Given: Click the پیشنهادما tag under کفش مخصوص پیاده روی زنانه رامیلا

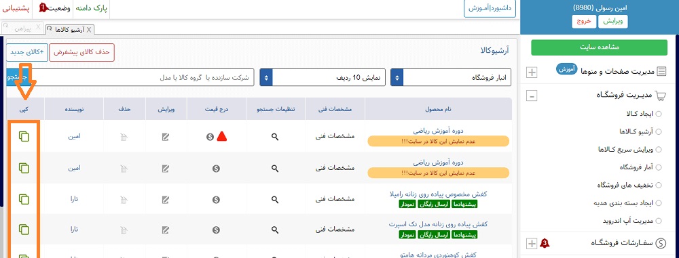Looking at the screenshot, I should pos(464,205).
